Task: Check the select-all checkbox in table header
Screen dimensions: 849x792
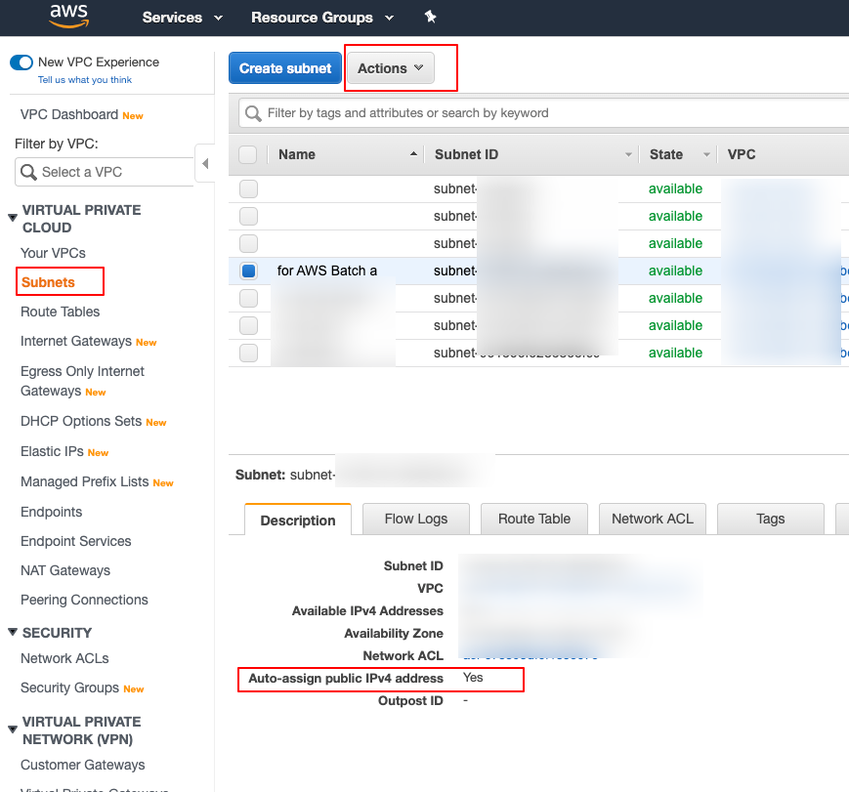Action: [x=248, y=155]
